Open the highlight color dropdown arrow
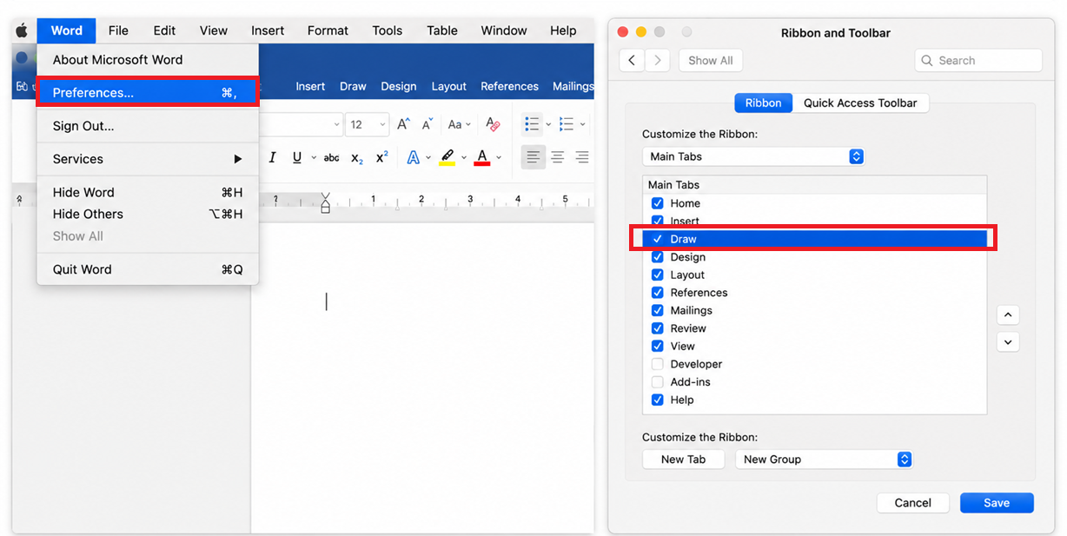The height and width of the screenshot is (536, 1067). click(x=463, y=158)
